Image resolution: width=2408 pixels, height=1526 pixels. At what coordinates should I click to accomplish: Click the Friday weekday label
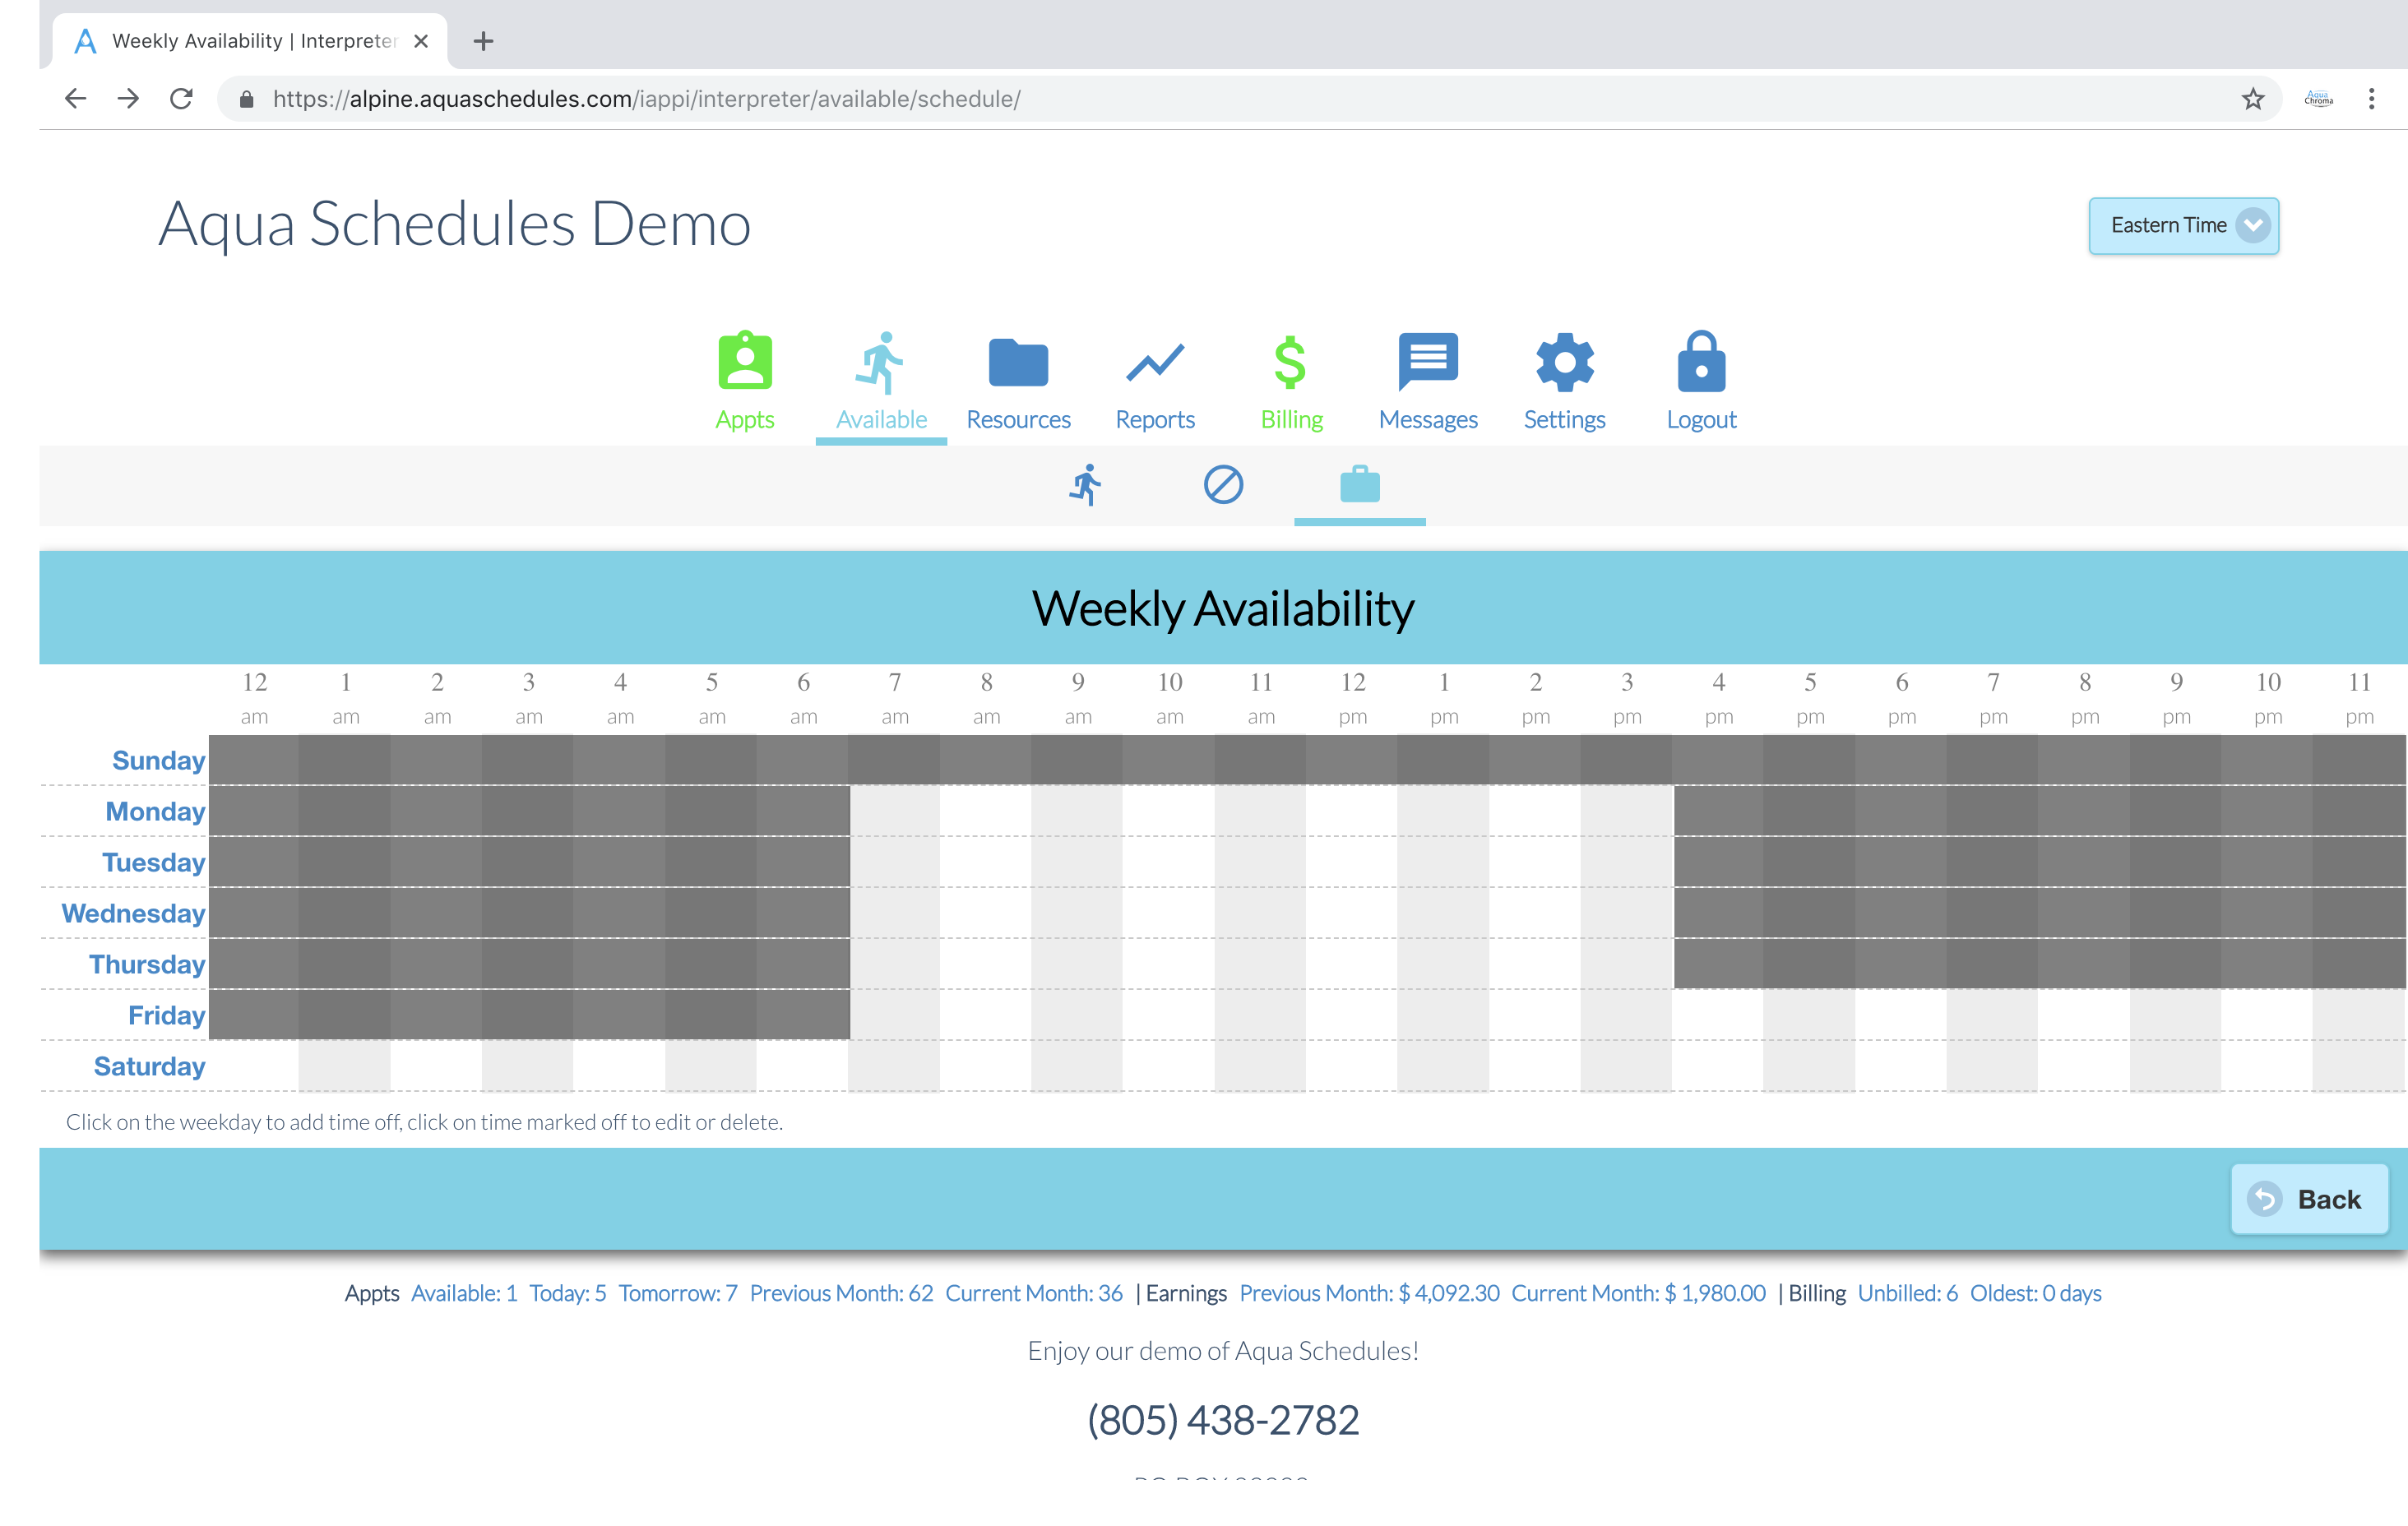pos(166,1015)
